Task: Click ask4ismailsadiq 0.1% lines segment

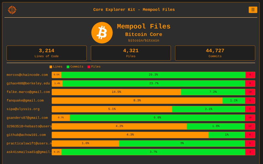Action: (x=57, y=152)
